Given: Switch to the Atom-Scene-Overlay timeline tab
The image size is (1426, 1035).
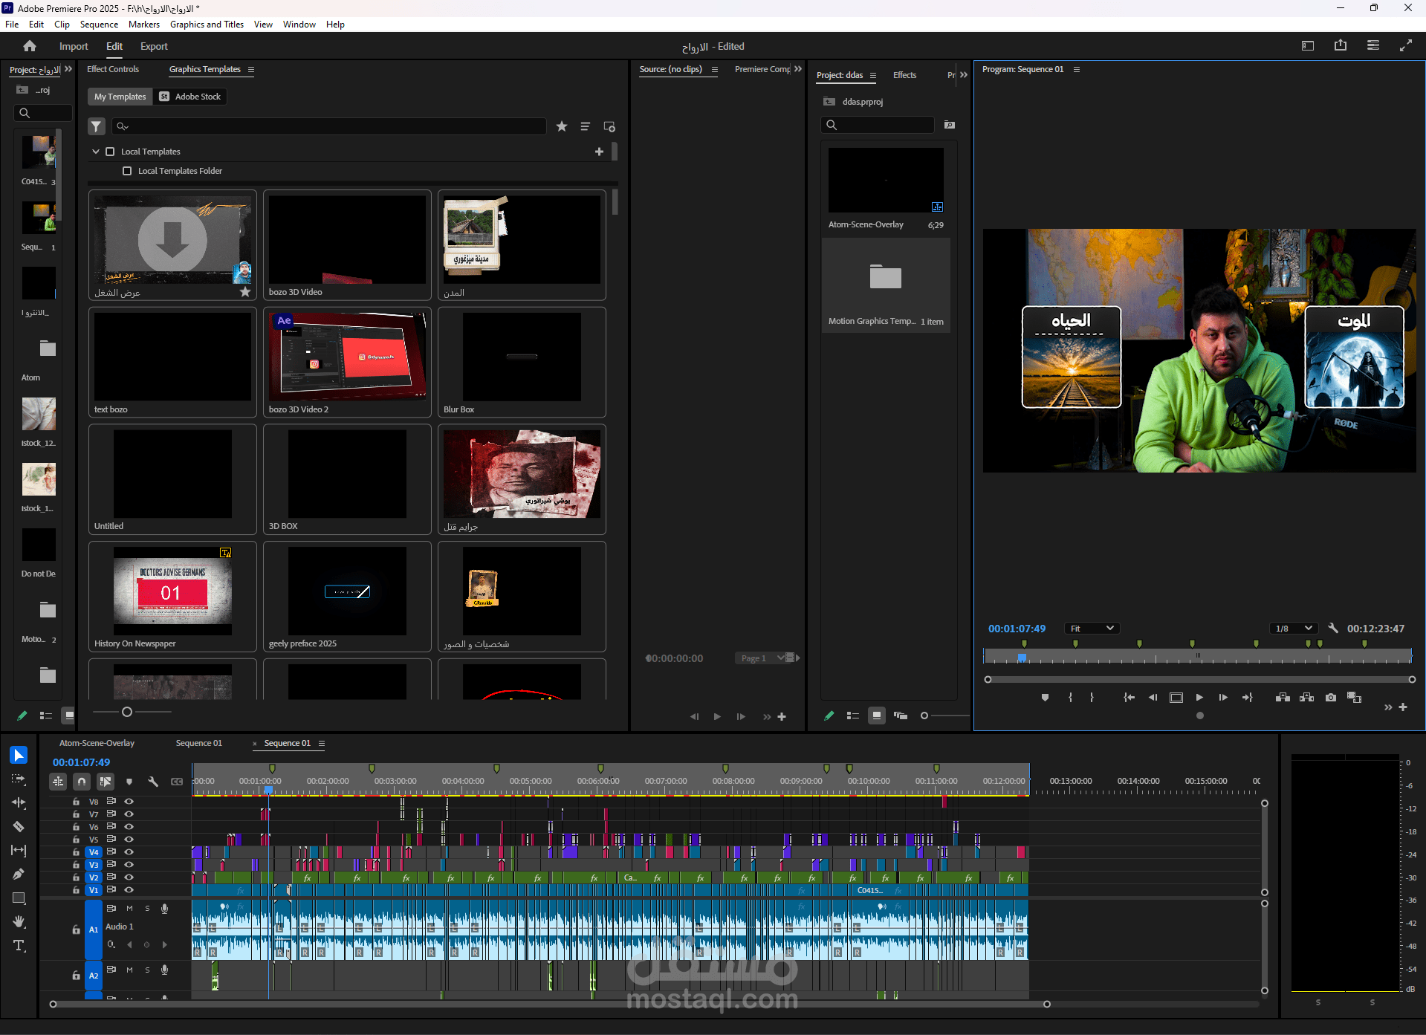Looking at the screenshot, I should pos(97,743).
